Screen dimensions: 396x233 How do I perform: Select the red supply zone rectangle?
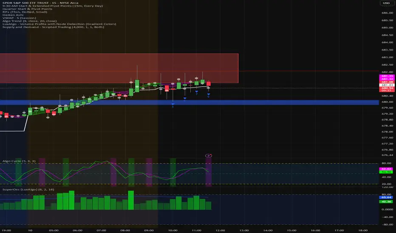pos(119,68)
